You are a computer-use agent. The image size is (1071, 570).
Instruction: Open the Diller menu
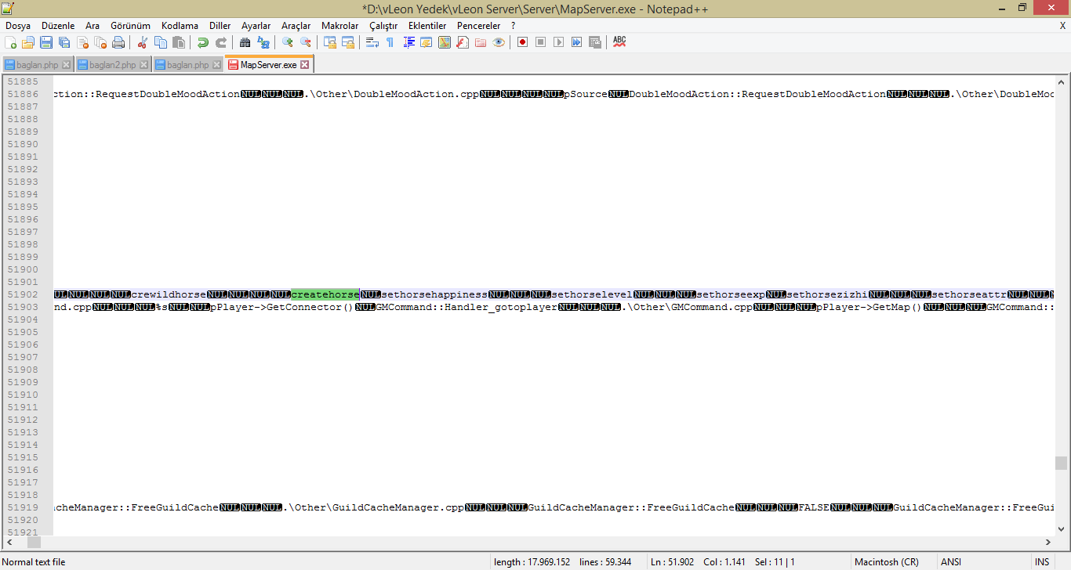pyautogui.click(x=220, y=26)
